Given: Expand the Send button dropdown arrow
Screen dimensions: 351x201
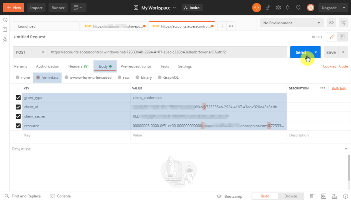Looking at the screenshot, I should coord(316,52).
